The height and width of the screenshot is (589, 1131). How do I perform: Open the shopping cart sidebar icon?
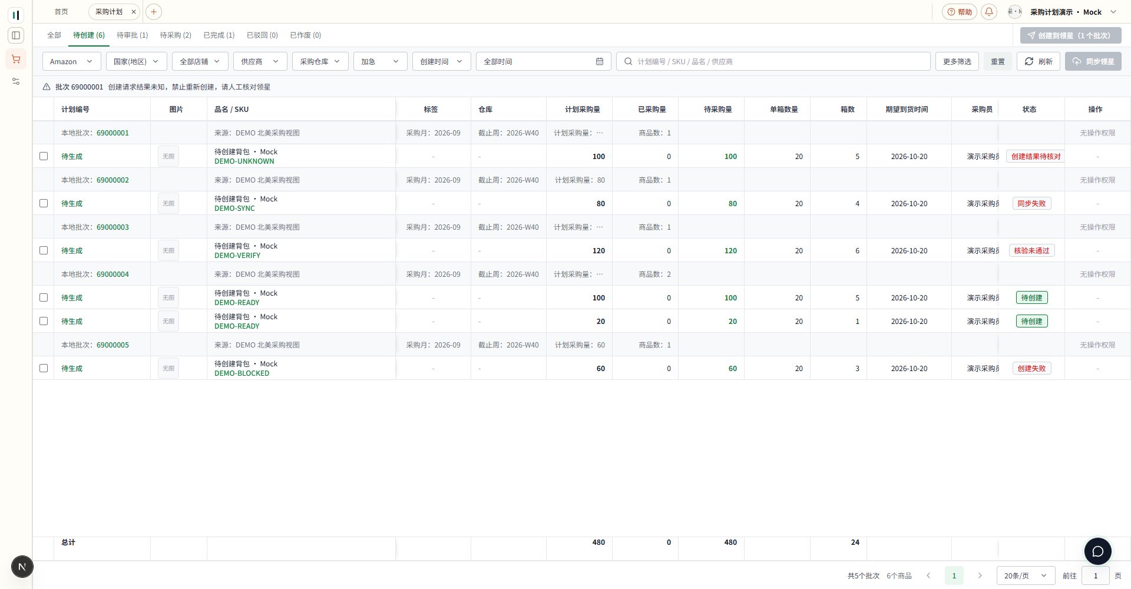coord(16,59)
